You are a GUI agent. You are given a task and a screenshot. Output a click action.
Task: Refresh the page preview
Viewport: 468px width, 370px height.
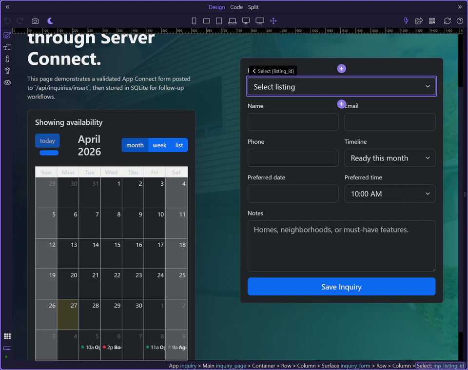point(447,21)
